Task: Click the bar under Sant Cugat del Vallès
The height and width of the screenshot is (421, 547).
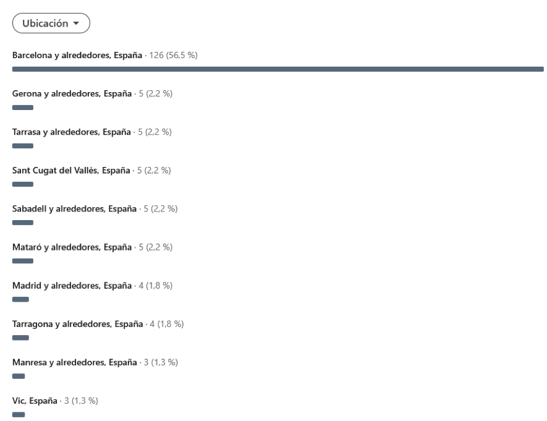Action: (x=23, y=184)
